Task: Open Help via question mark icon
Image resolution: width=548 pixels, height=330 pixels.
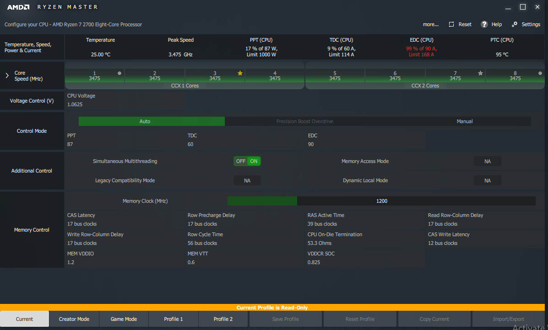Action: 484,24
